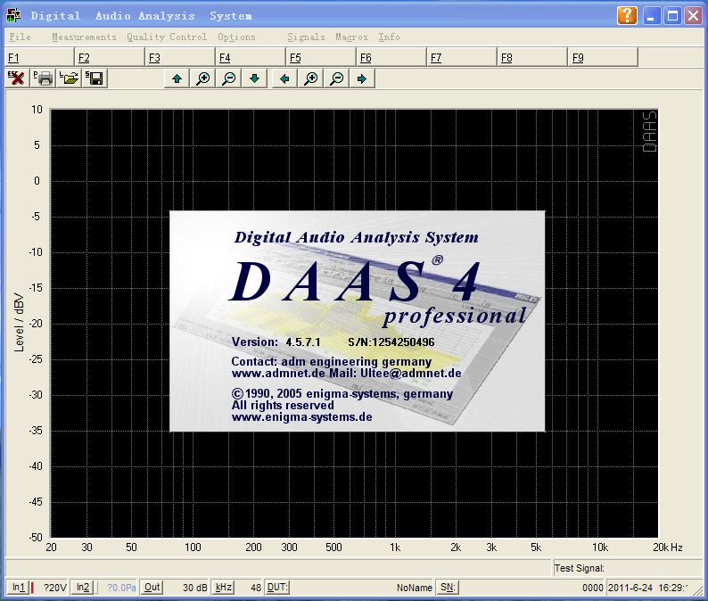Toggle the In1 input channel button
This screenshot has height=601, width=708.
coord(18,588)
